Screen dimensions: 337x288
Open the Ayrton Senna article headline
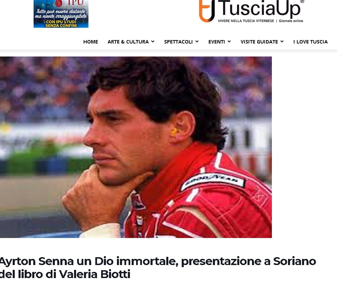click(158, 268)
